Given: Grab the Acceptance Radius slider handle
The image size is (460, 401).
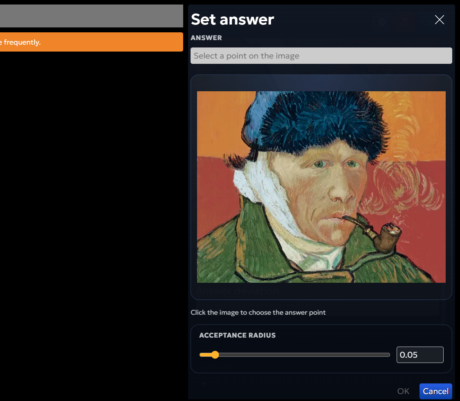Looking at the screenshot, I should click(215, 355).
